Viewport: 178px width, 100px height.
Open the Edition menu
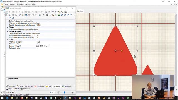coord(13,4)
